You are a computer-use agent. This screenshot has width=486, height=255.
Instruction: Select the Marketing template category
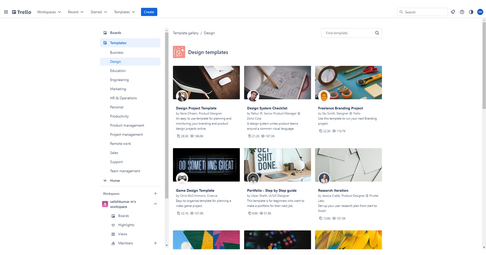(118, 89)
